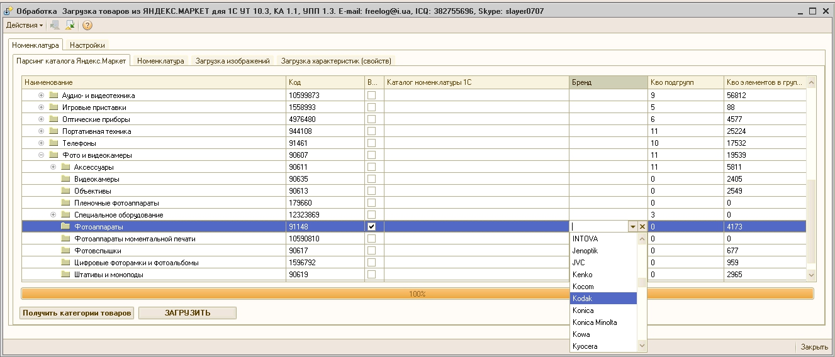Click the brand input field in Фотоаппараты row

click(x=598, y=227)
